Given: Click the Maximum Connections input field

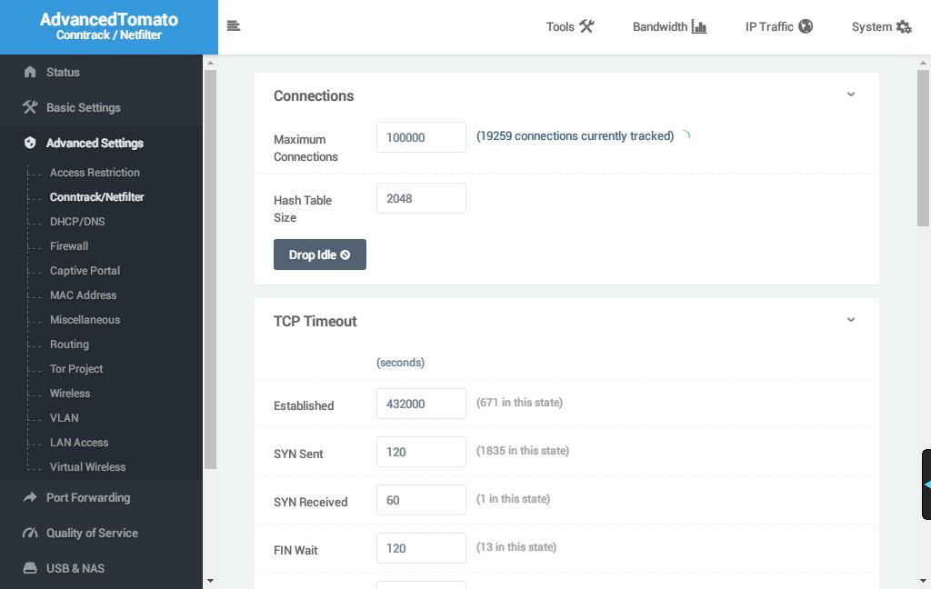Looking at the screenshot, I should coord(421,137).
